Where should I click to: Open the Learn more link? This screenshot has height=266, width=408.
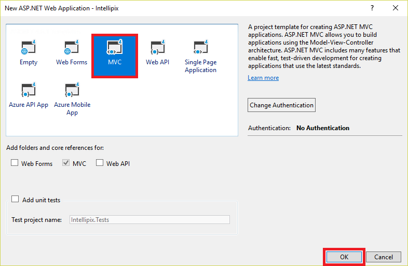point(263,78)
